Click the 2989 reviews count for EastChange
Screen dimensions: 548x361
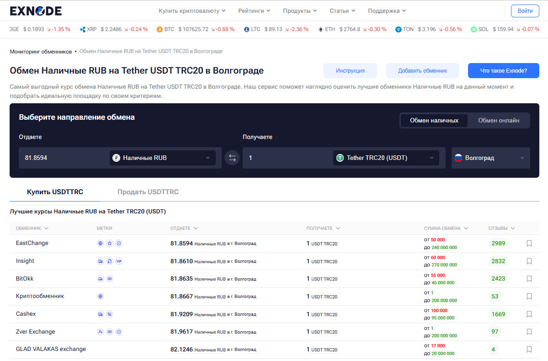click(x=498, y=243)
